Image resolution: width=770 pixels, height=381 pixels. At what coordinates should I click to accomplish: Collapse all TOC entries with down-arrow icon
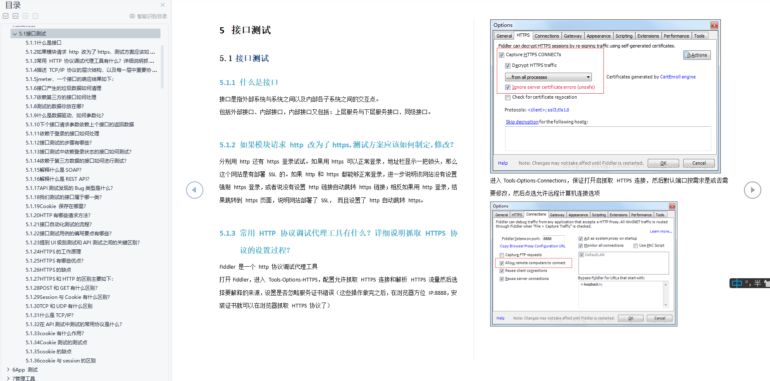click(x=5, y=16)
